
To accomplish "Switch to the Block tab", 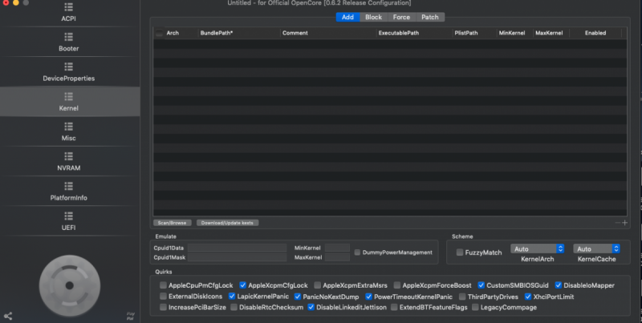I will [373, 17].
